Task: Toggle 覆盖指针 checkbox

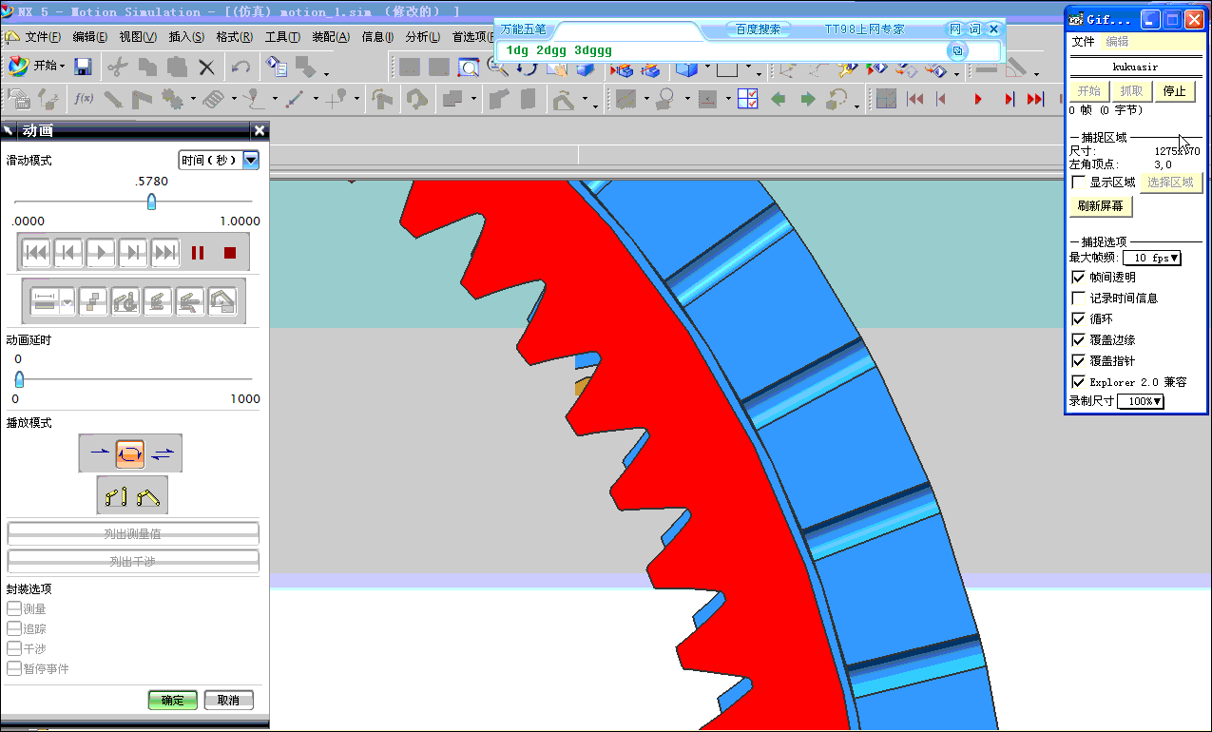Action: (x=1078, y=360)
